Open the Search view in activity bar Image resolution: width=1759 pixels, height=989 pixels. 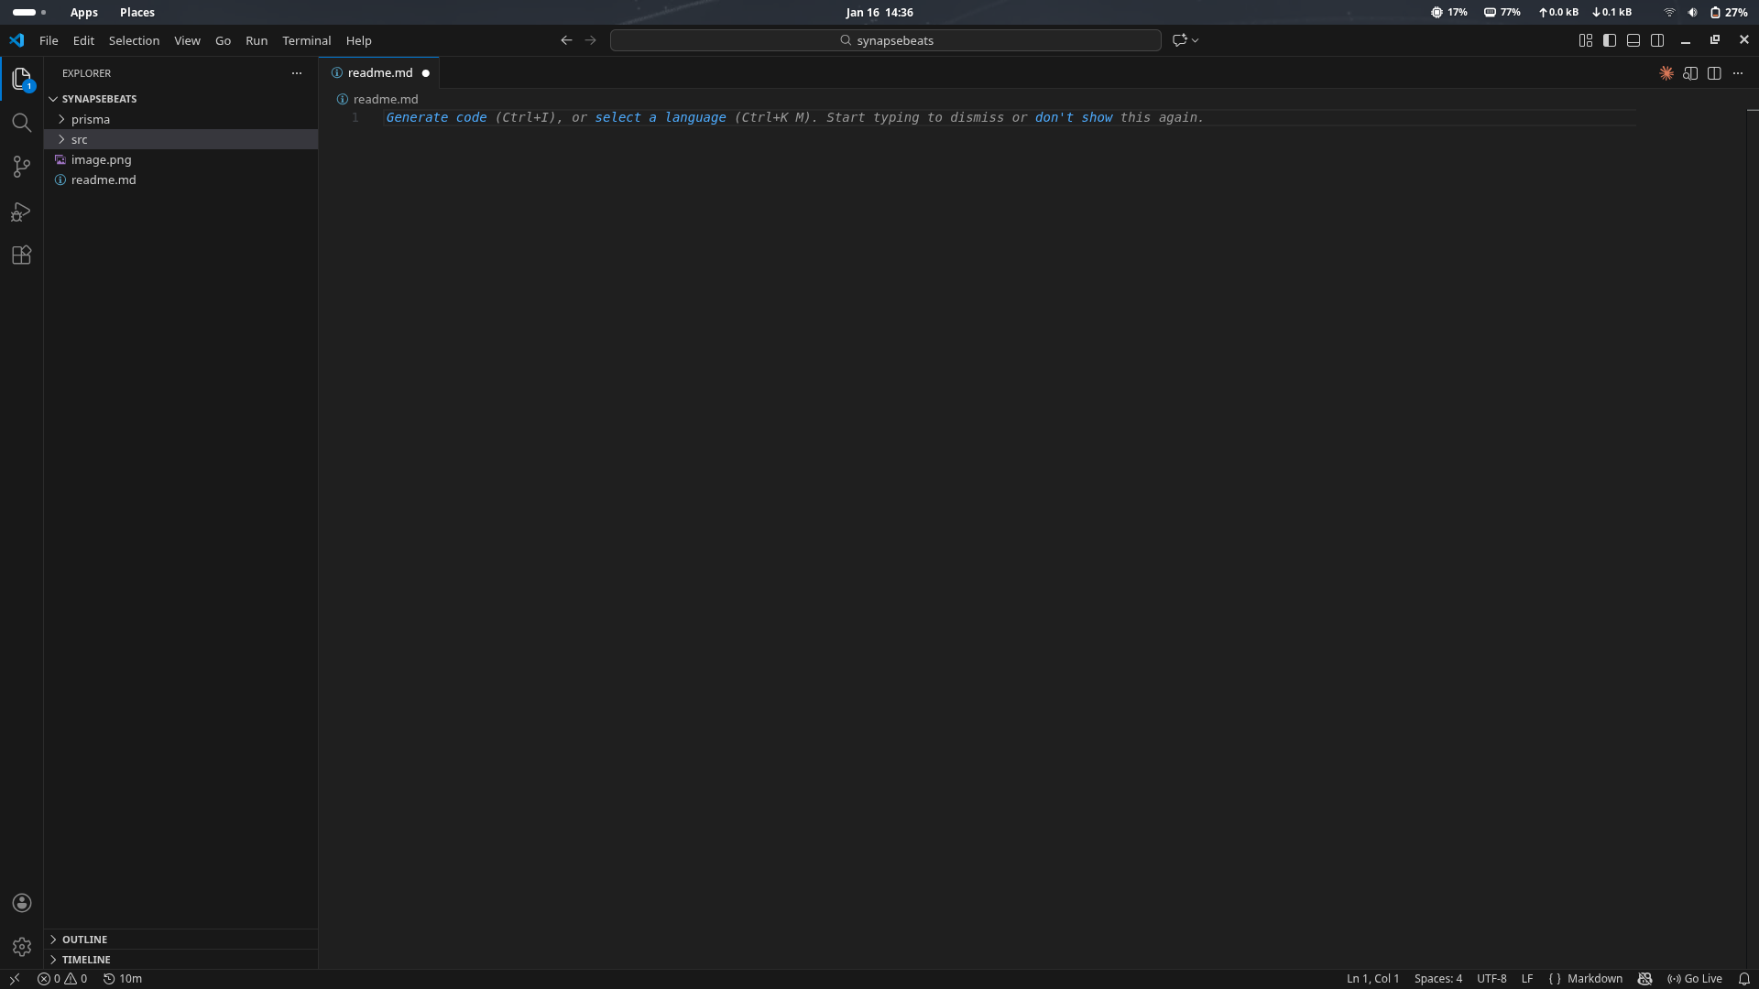click(x=21, y=123)
